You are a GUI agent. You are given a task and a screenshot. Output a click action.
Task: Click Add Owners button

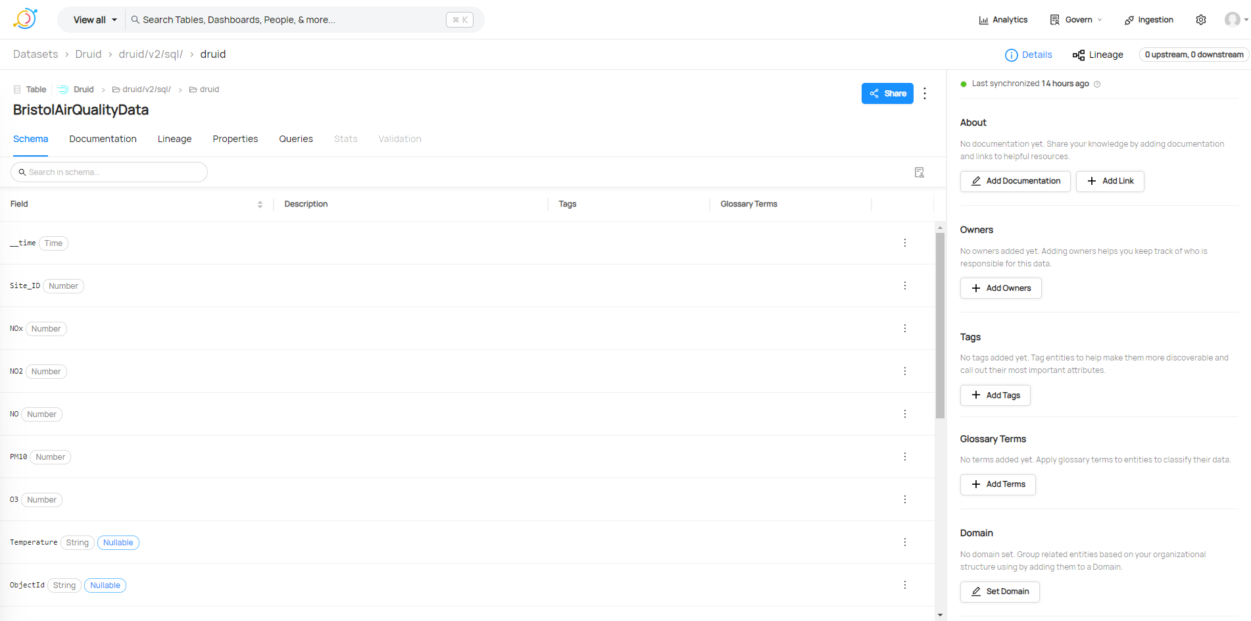1001,288
